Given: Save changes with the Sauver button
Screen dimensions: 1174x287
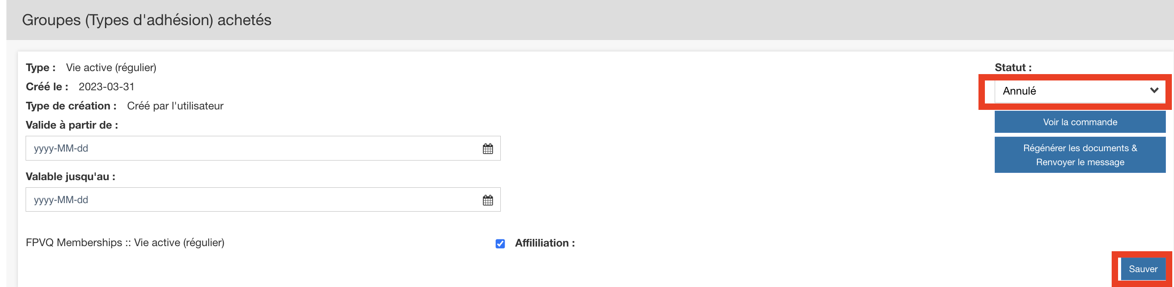Looking at the screenshot, I should tap(1142, 269).
